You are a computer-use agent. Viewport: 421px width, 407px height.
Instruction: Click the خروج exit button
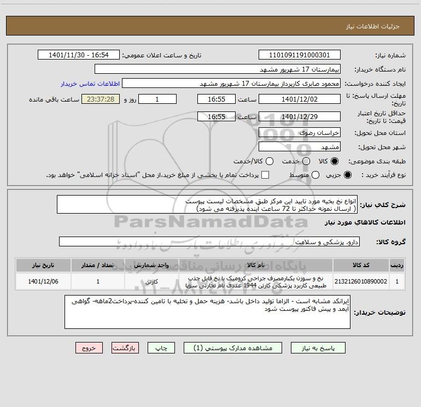[89, 348]
